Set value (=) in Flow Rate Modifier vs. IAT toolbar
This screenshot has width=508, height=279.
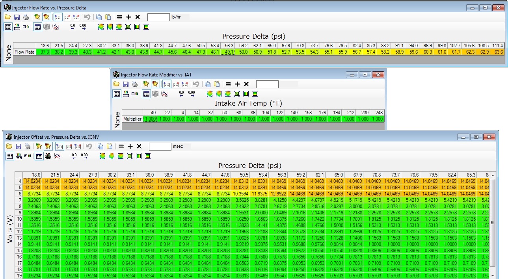click(229, 84)
